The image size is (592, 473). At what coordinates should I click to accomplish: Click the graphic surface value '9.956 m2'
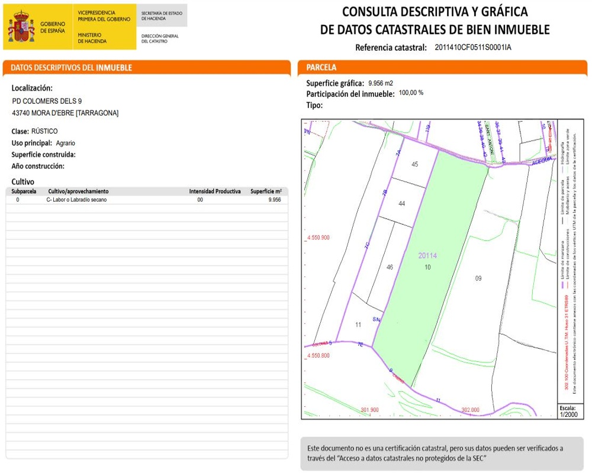(x=381, y=83)
